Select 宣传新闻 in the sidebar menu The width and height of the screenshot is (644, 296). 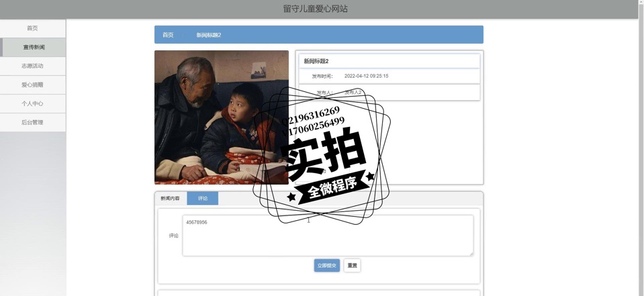click(34, 47)
